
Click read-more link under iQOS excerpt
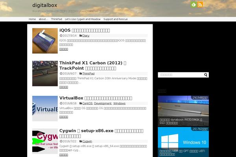coord(64,49)
